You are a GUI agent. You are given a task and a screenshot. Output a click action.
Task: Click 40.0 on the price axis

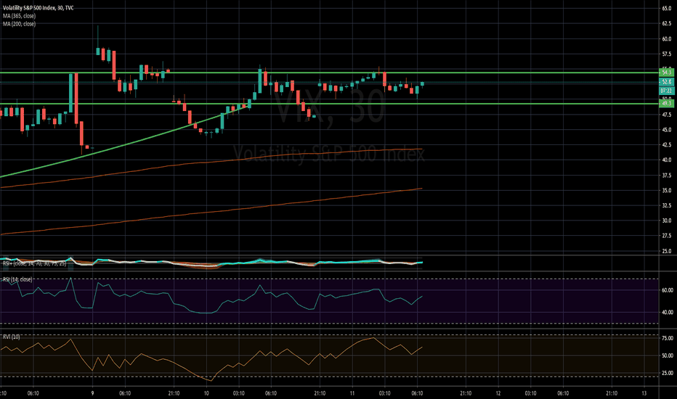(667, 160)
